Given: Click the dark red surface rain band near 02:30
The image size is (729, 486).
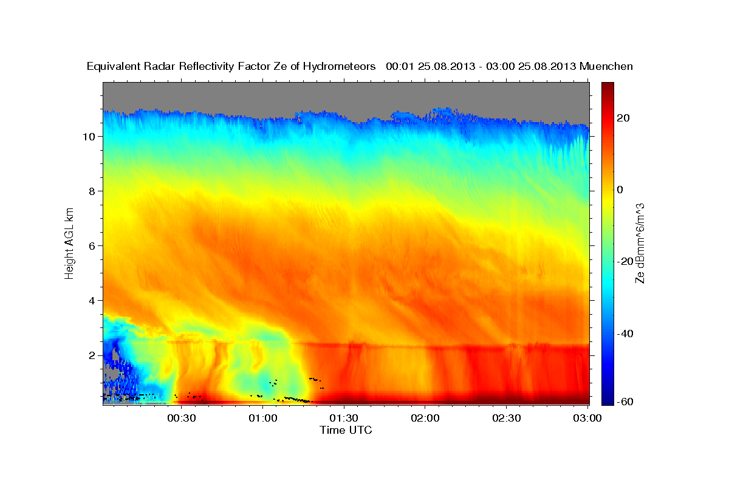Looking at the screenshot, I should pyautogui.click(x=507, y=400).
